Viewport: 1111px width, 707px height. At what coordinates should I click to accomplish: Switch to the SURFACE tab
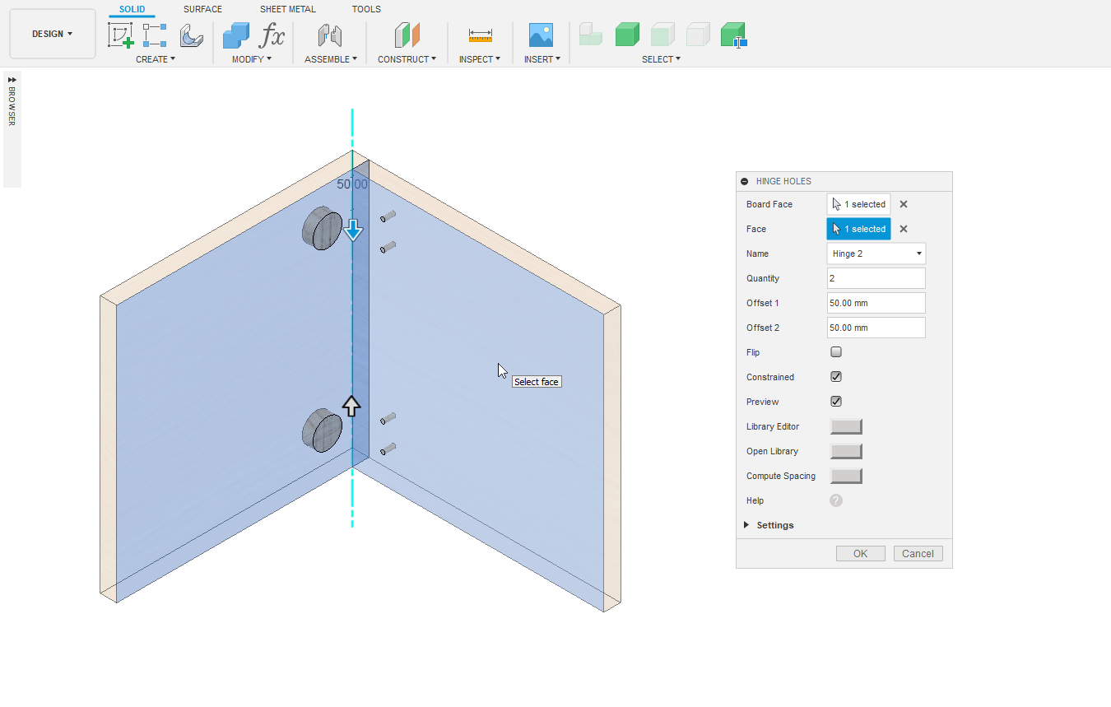tap(202, 9)
